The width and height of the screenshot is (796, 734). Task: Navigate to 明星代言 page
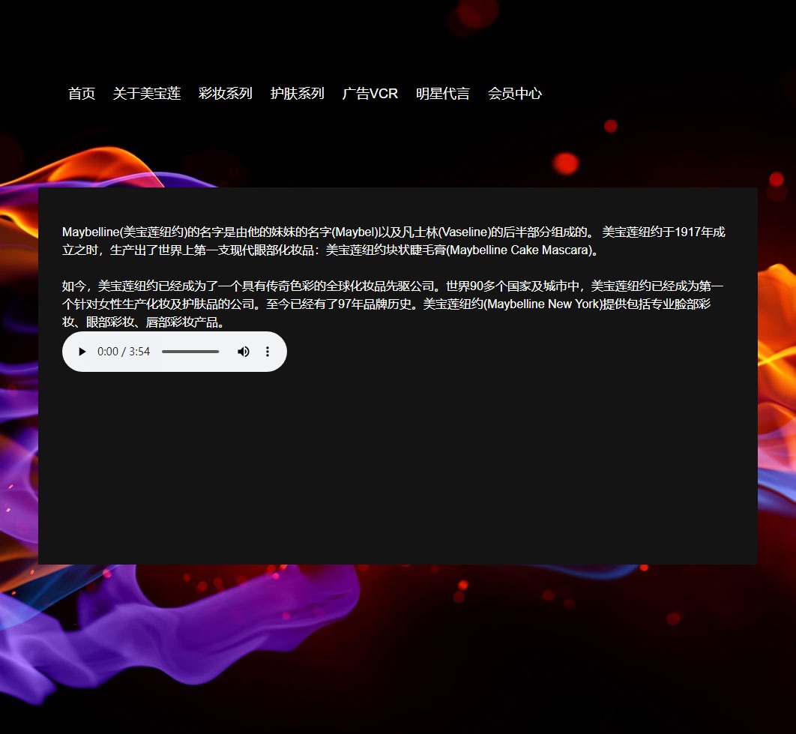coord(443,94)
